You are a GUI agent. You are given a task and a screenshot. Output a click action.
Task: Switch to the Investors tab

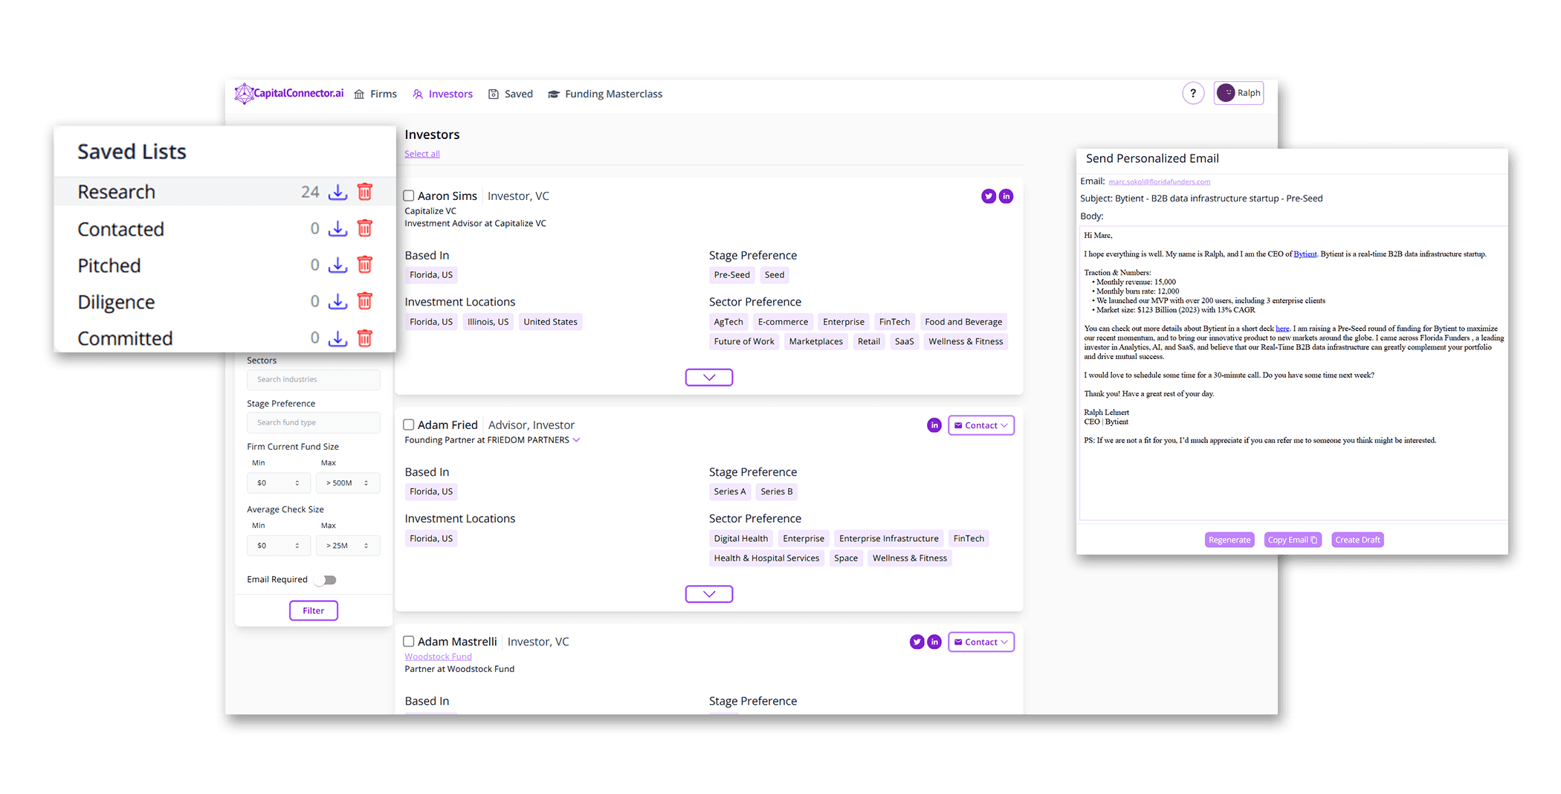click(x=443, y=94)
